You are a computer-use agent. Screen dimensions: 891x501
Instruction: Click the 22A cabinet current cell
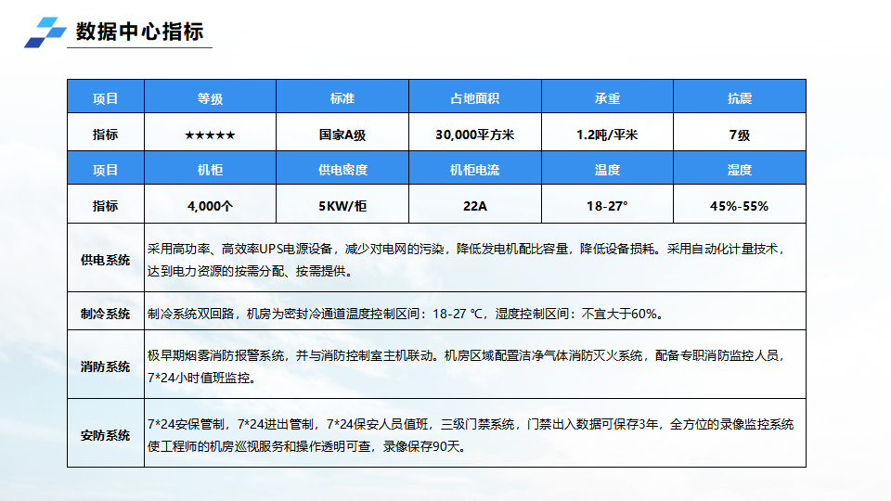pyautogui.click(x=474, y=205)
